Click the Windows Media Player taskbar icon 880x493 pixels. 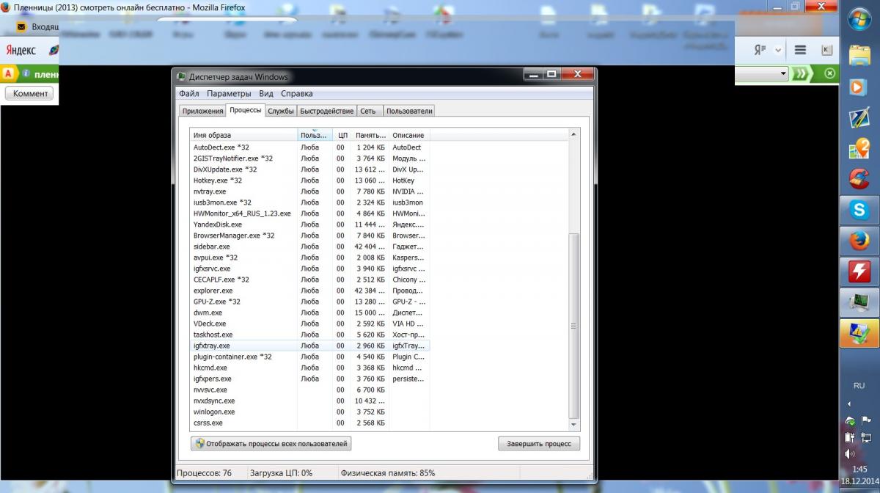pos(859,87)
